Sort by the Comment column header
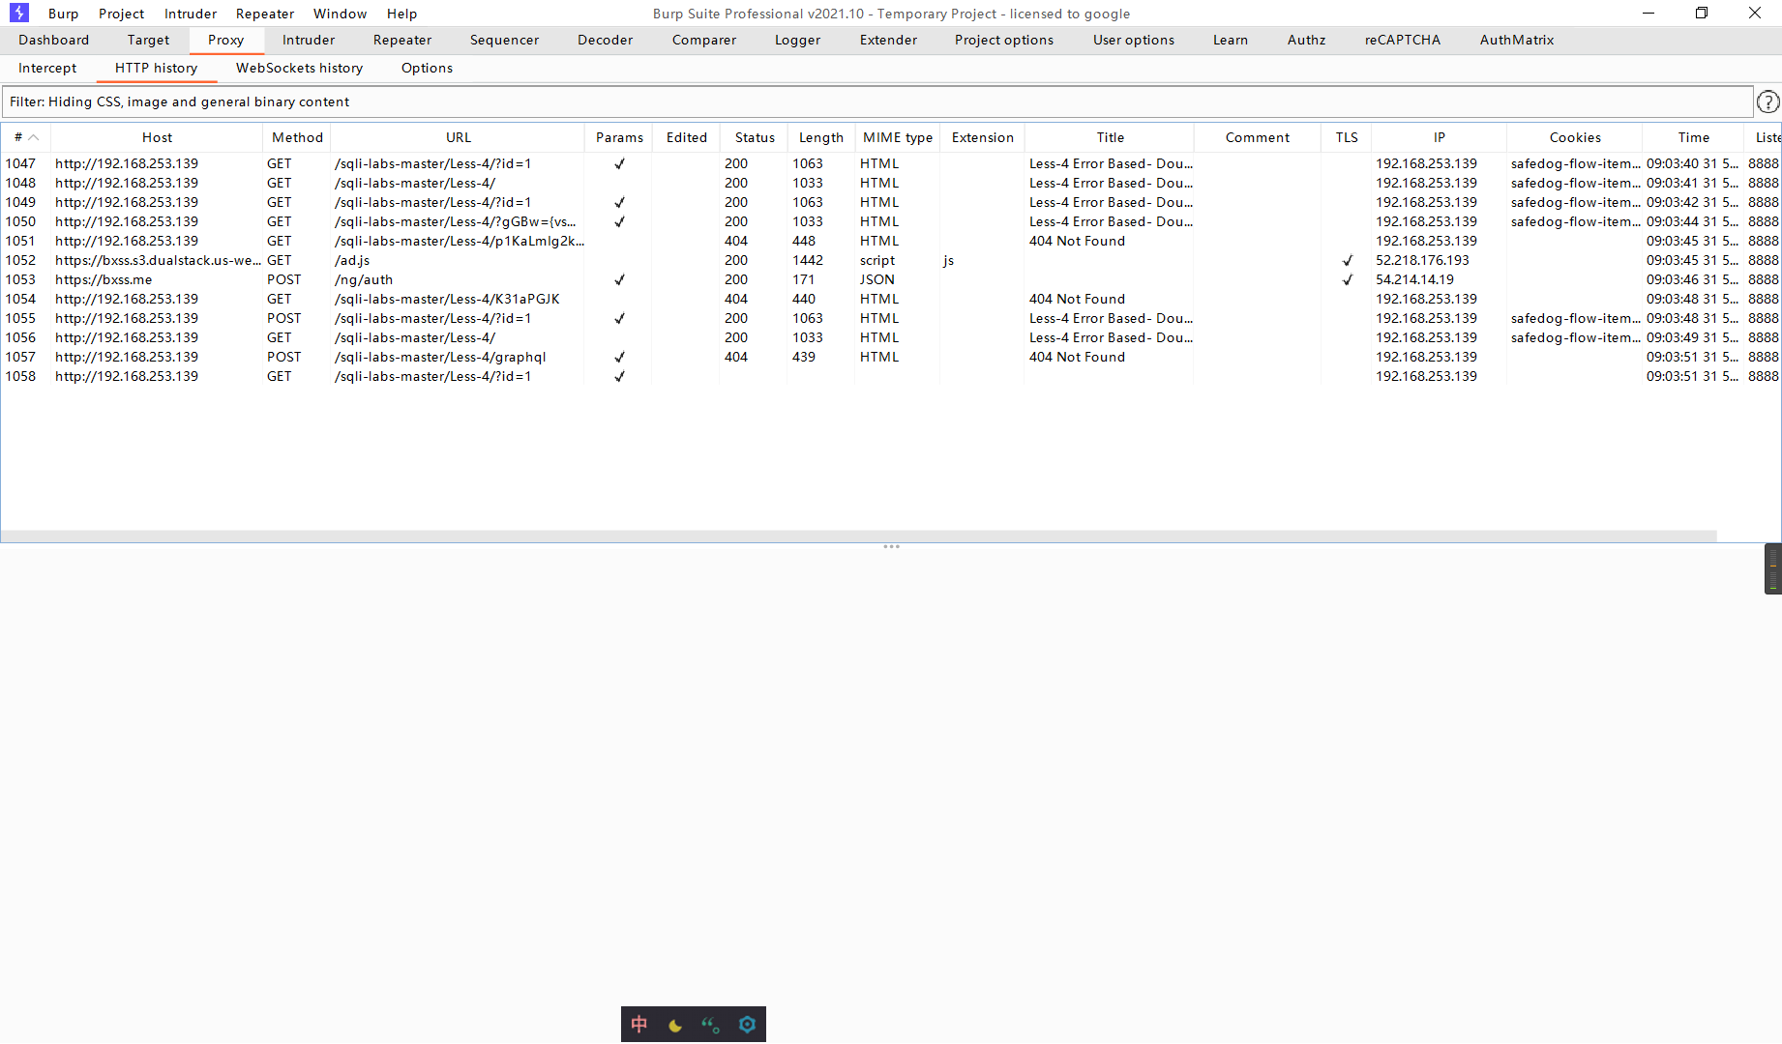This screenshot has height=1044, width=1782. tap(1258, 137)
